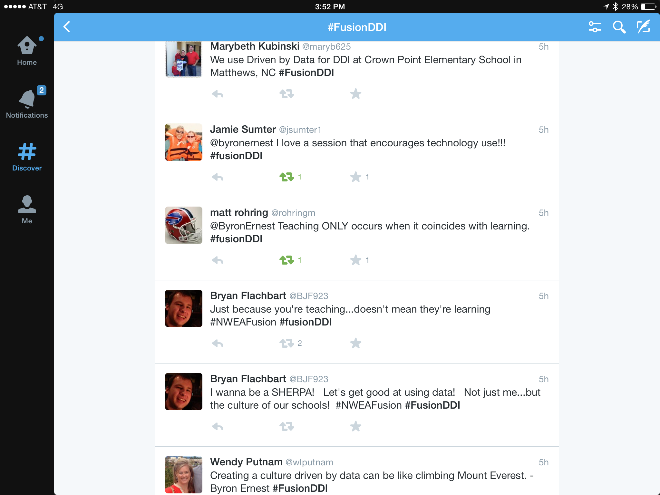Favorite Marybeth Kubinski's tweet
The image size is (660, 495).
[356, 94]
